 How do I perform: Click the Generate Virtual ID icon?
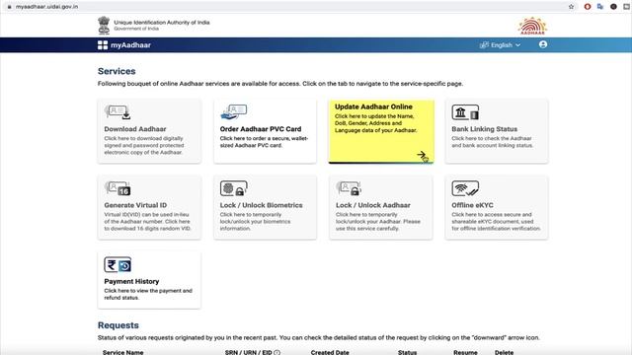118,188
